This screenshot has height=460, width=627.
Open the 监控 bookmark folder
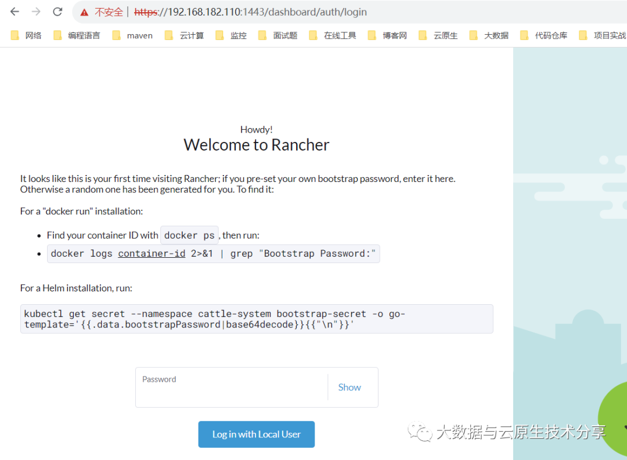pyautogui.click(x=231, y=35)
